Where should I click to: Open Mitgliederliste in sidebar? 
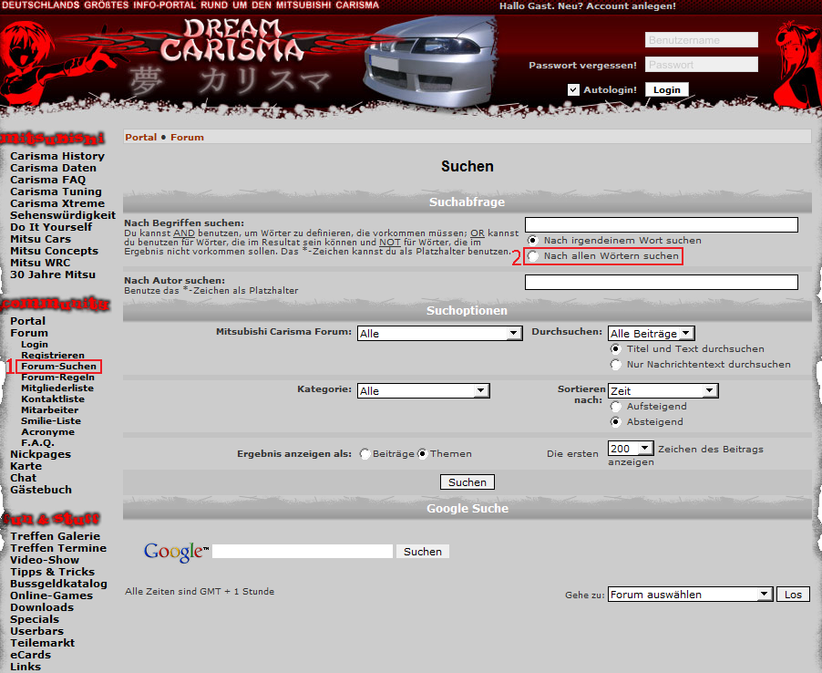[x=57, y=388]
